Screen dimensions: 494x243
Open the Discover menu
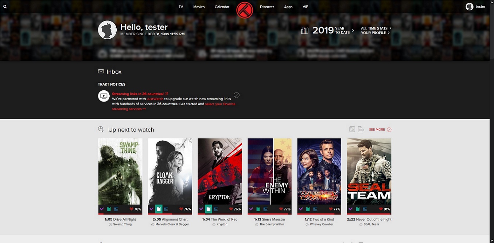pos(267,7)
